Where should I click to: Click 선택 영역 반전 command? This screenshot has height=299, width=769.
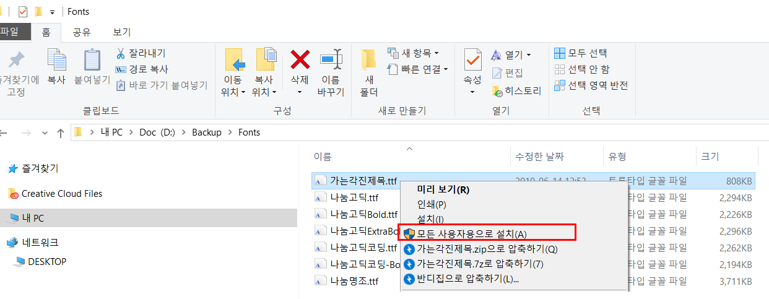pos(591,85)
